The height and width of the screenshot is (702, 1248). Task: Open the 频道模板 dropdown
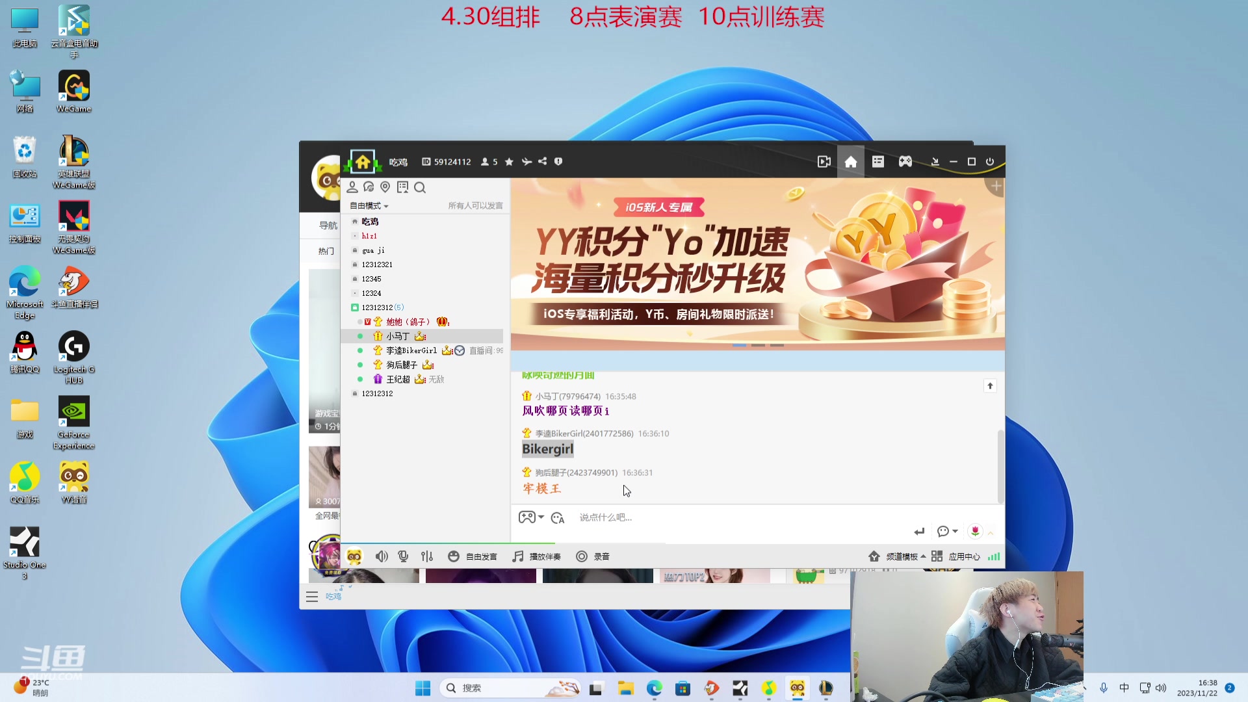coord(897,556)
